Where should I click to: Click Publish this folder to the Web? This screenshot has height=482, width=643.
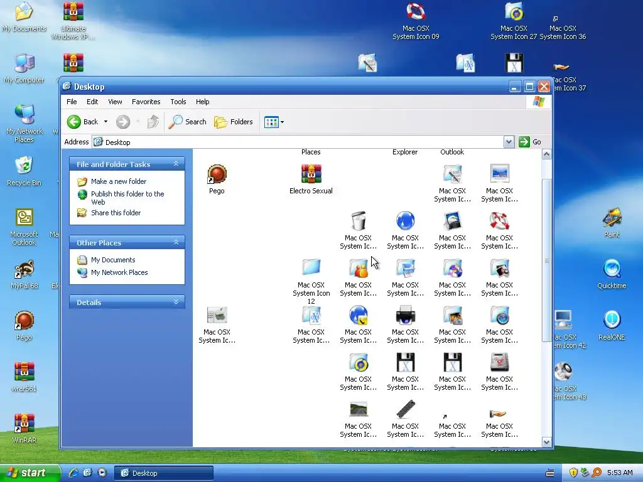tap(127, 198)
